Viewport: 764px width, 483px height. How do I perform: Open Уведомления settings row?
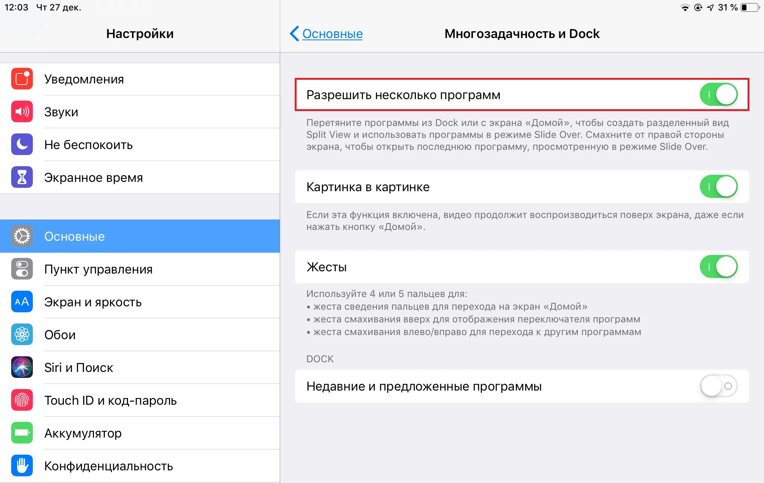(140, 79)
